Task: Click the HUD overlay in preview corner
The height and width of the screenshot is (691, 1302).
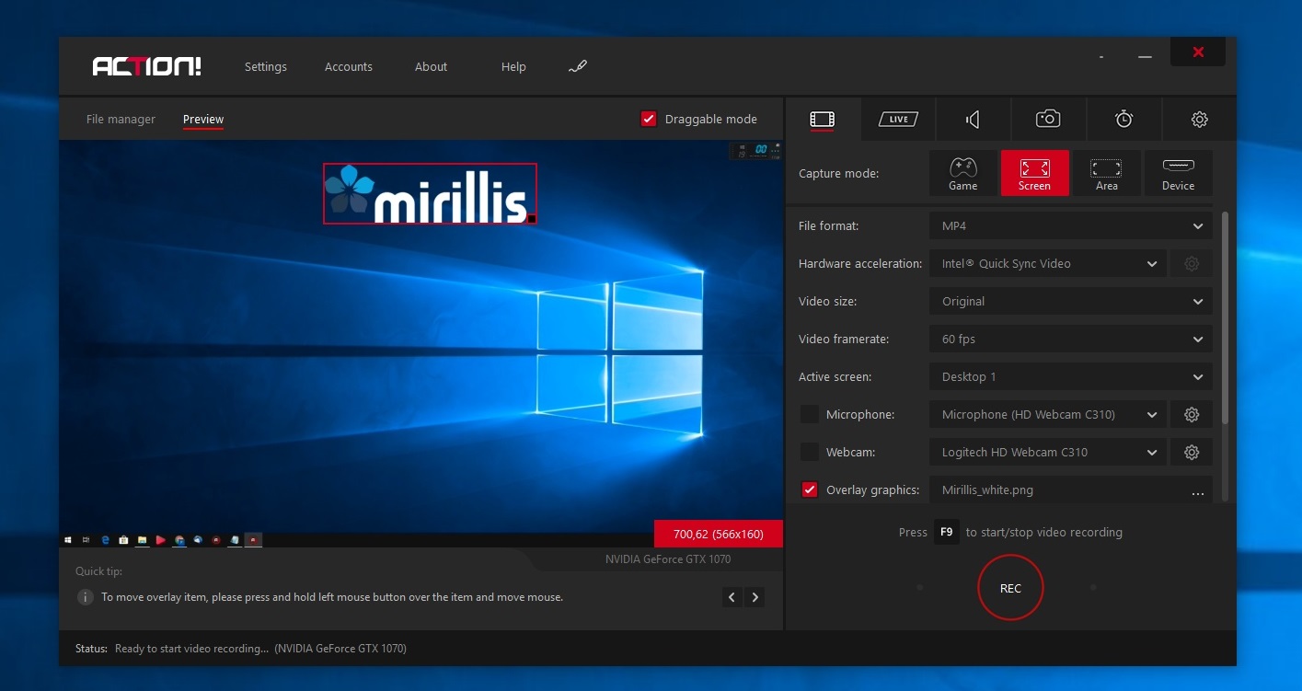Action: (x=755, y=150)
